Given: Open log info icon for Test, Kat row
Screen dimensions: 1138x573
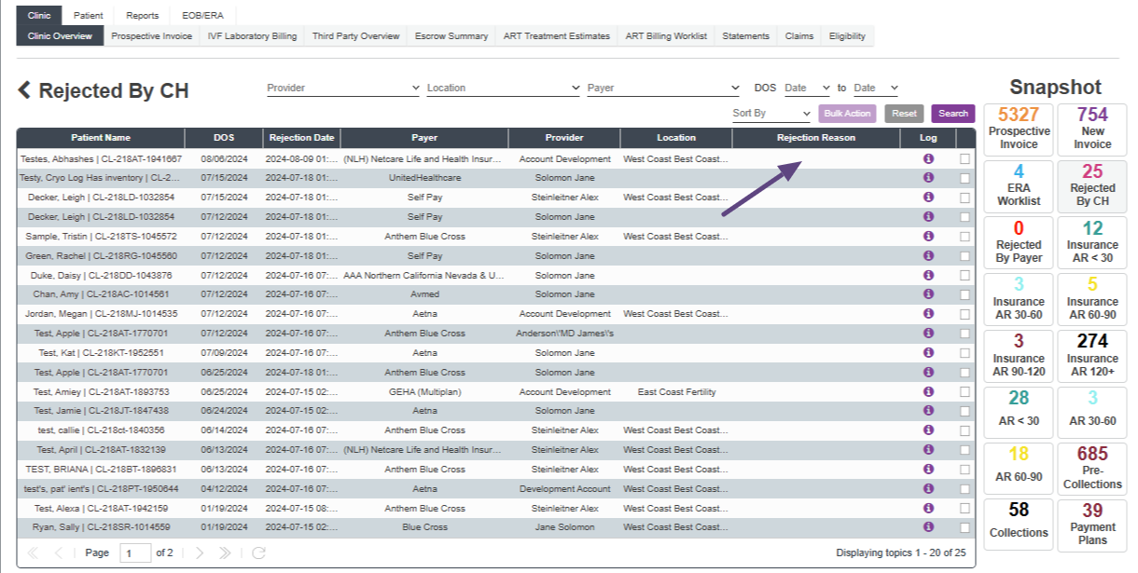Looking at the screenshot, I should pos(928,353).
